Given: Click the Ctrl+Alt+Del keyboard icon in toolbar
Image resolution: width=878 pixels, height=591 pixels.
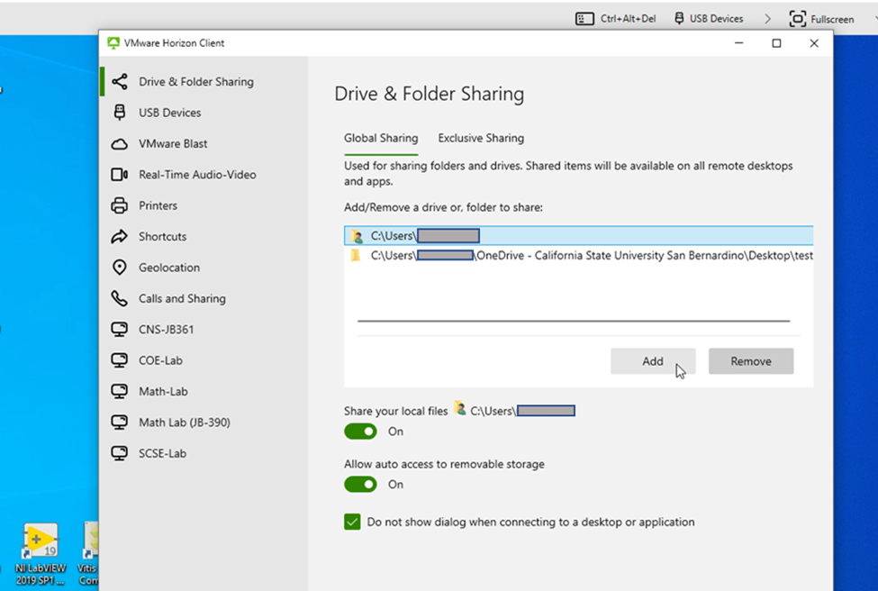Looking at the screenshot, I should (584, 19).
